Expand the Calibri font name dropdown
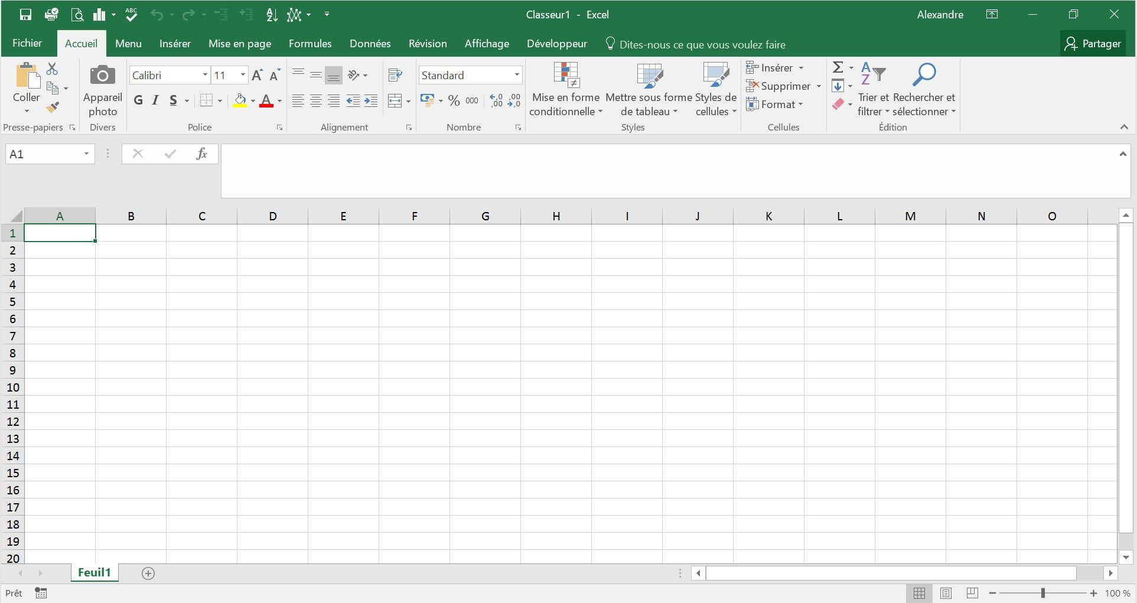Viewport: 1137px width, 603px height. click(x=205, y=75)
